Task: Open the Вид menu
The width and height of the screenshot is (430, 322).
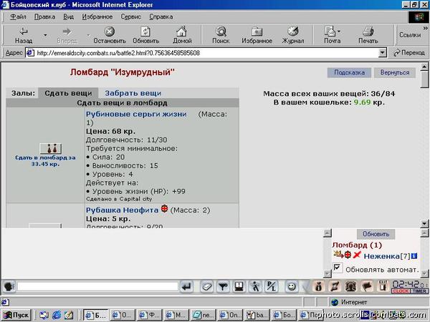Action: point(68,16)
